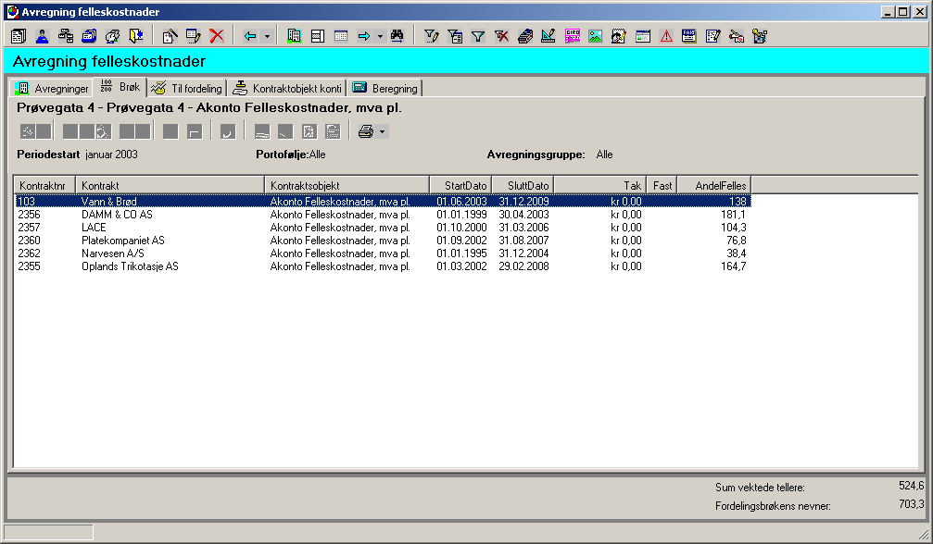Sort by AndelFelles column header
The width and height of the screenshot is (933, 544).
pyautogui.click(x=715, y=185)
